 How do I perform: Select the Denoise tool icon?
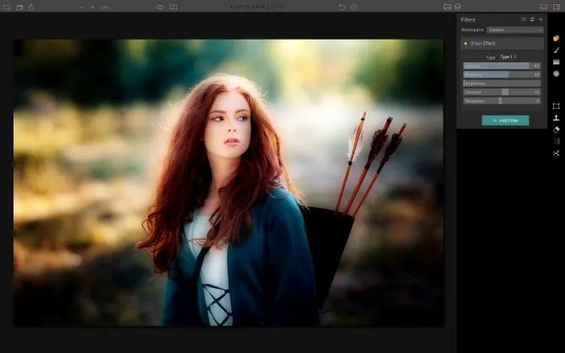click(x=557, y=142)
